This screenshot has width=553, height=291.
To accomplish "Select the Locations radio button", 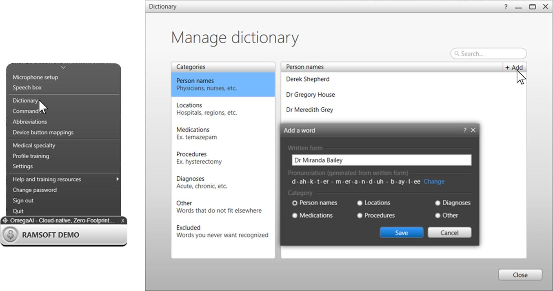I will point(360,203).
